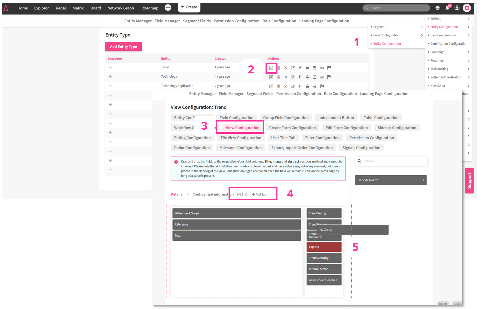The width and height of the screenshot is (483, 309).
Task: Click the radar icon in the Technology row
Action: (322, 77)
